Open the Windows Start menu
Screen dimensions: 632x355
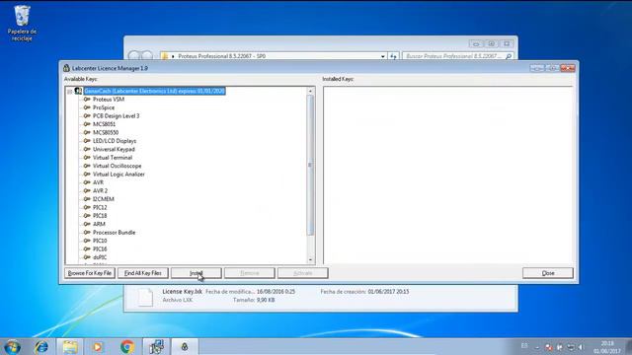[x=12, y=347]
